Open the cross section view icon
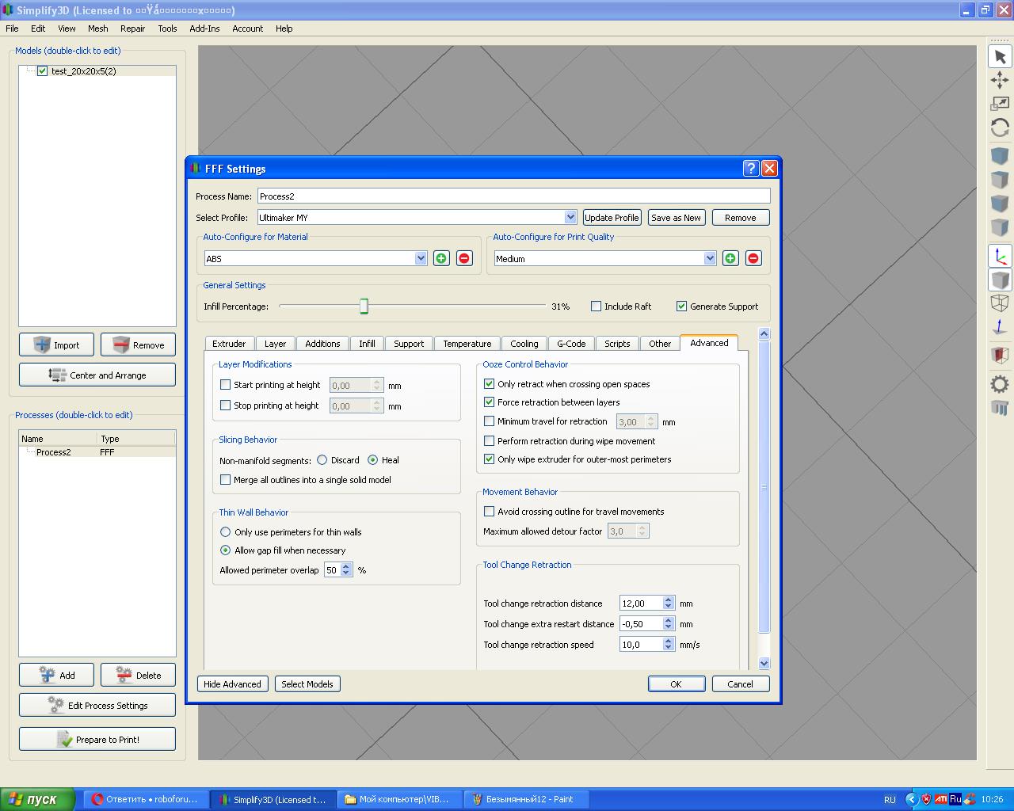The image size is (1014, 811). coord(1000,355)
